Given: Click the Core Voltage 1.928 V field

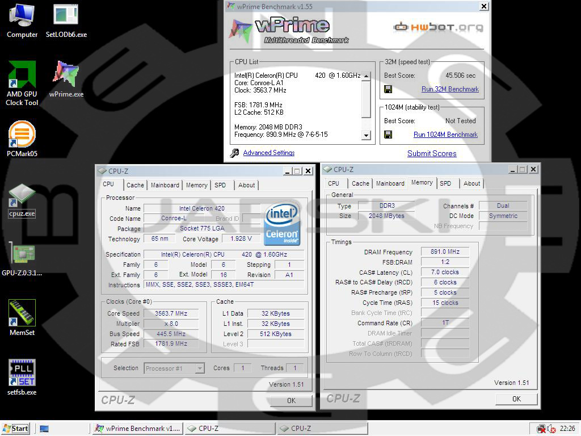Looking at the screenshot, I should (x=241, y=239).
